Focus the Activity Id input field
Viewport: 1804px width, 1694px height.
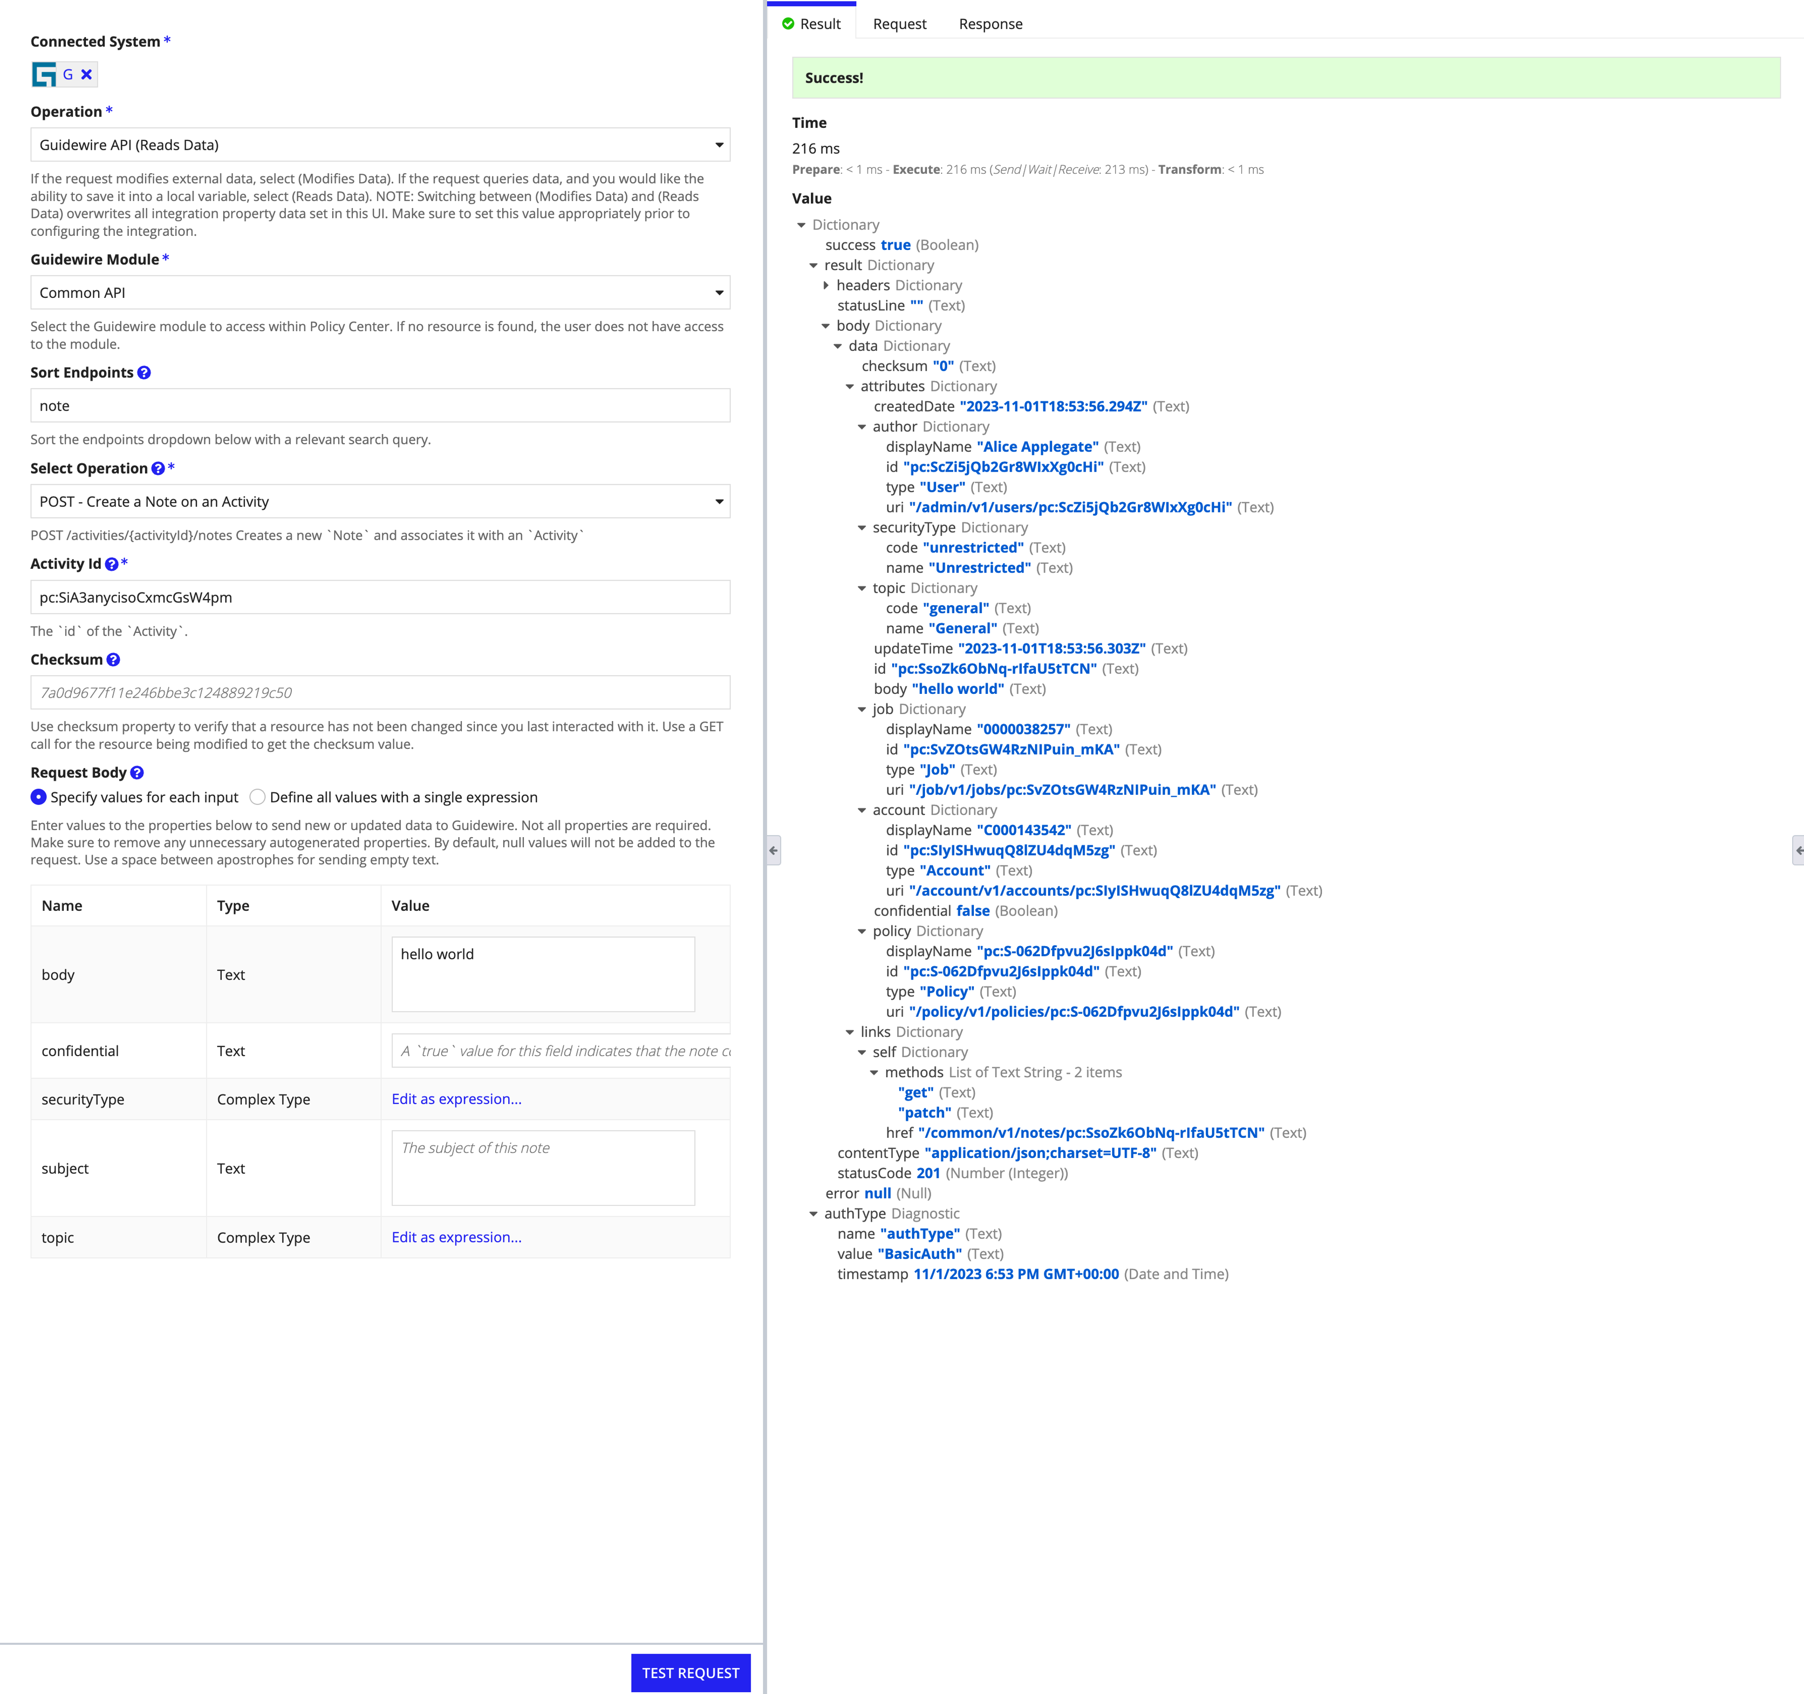(380, 597)
